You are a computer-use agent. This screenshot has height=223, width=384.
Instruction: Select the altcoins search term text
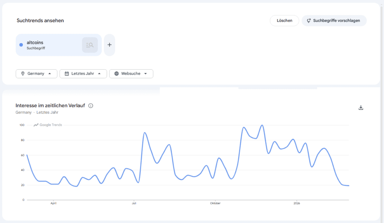coord(35,43)
